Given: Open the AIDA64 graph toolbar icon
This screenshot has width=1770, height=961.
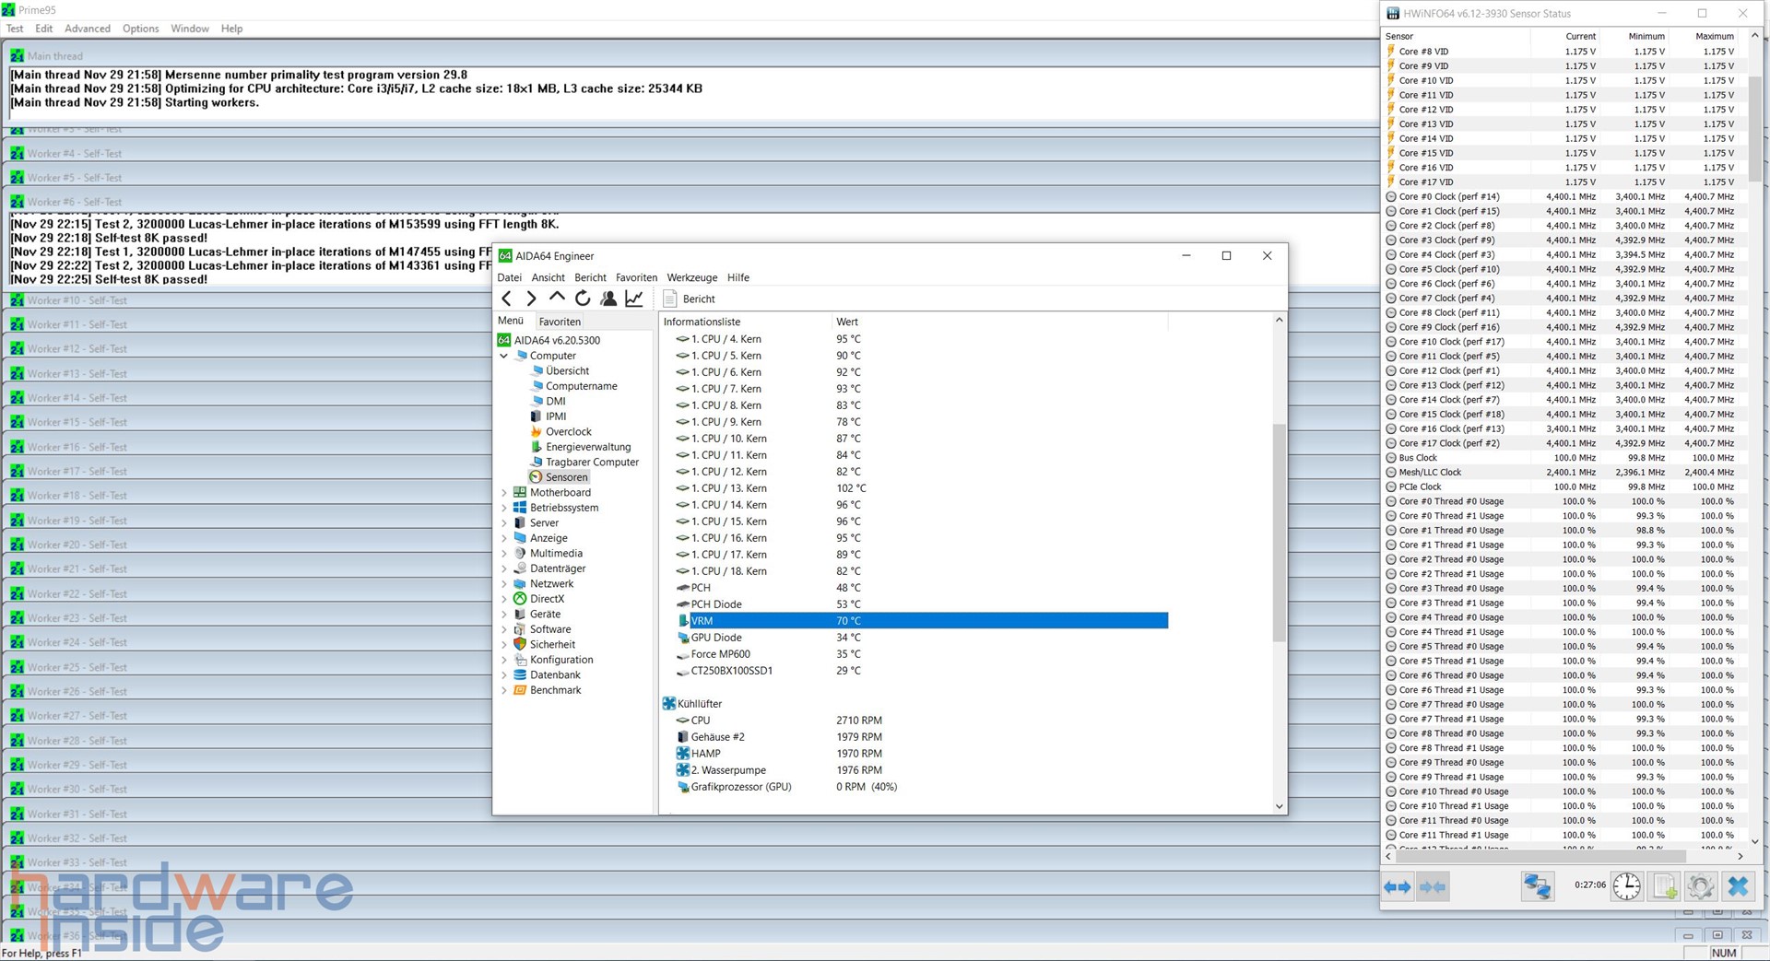Looking at the screenshot, I should click(634, 299).
